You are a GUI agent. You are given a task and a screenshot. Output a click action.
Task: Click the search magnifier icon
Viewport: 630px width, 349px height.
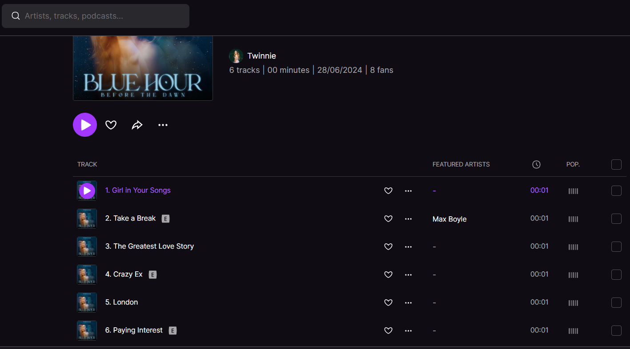16,16
